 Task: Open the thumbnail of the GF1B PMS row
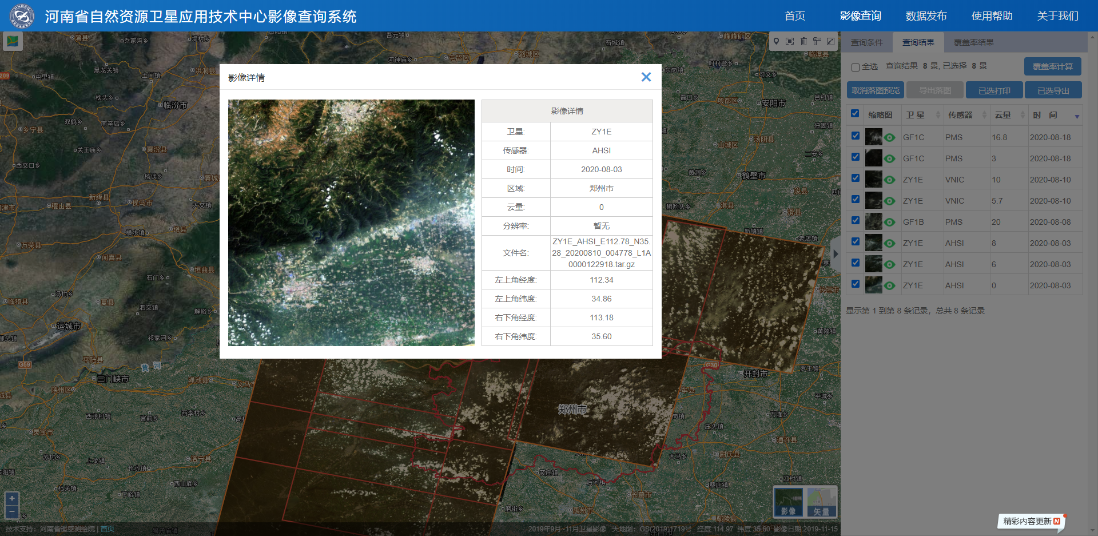click(874, 221)
